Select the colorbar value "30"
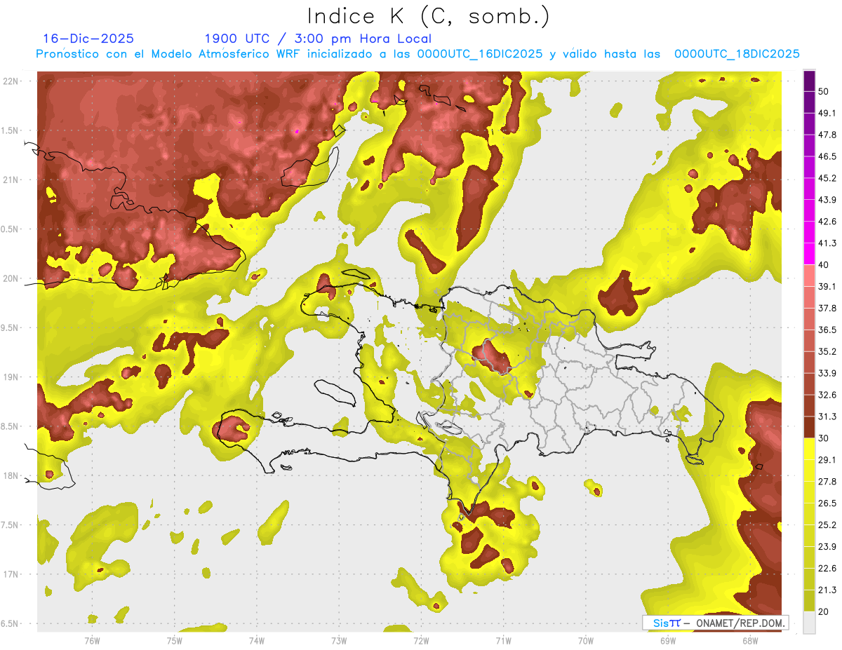Image resolution: width=842 pixels, height=650 pixels. [824, 438]
